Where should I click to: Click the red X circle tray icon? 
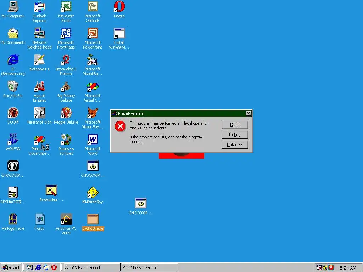331,267
